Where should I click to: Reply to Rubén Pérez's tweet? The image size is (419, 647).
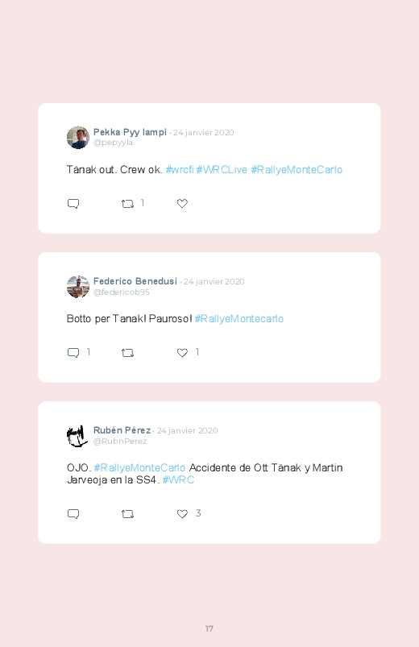coord(73,514)
